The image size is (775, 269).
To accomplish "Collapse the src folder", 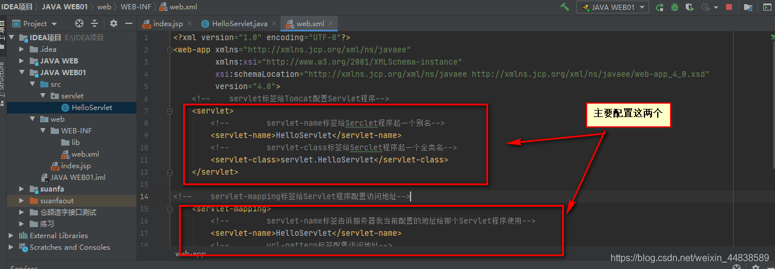I will 33,84.
